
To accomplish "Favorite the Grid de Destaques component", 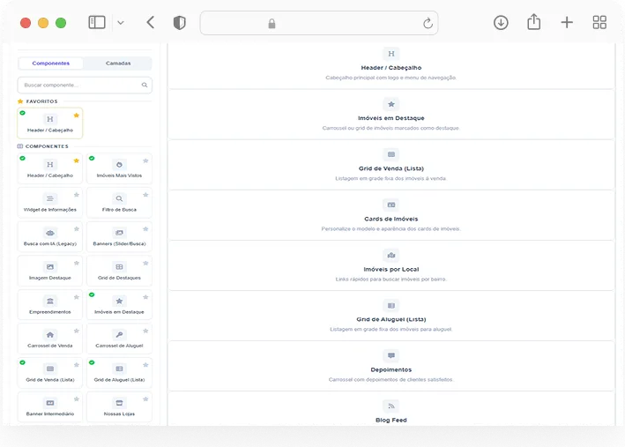I will click(x=145, y=264).
